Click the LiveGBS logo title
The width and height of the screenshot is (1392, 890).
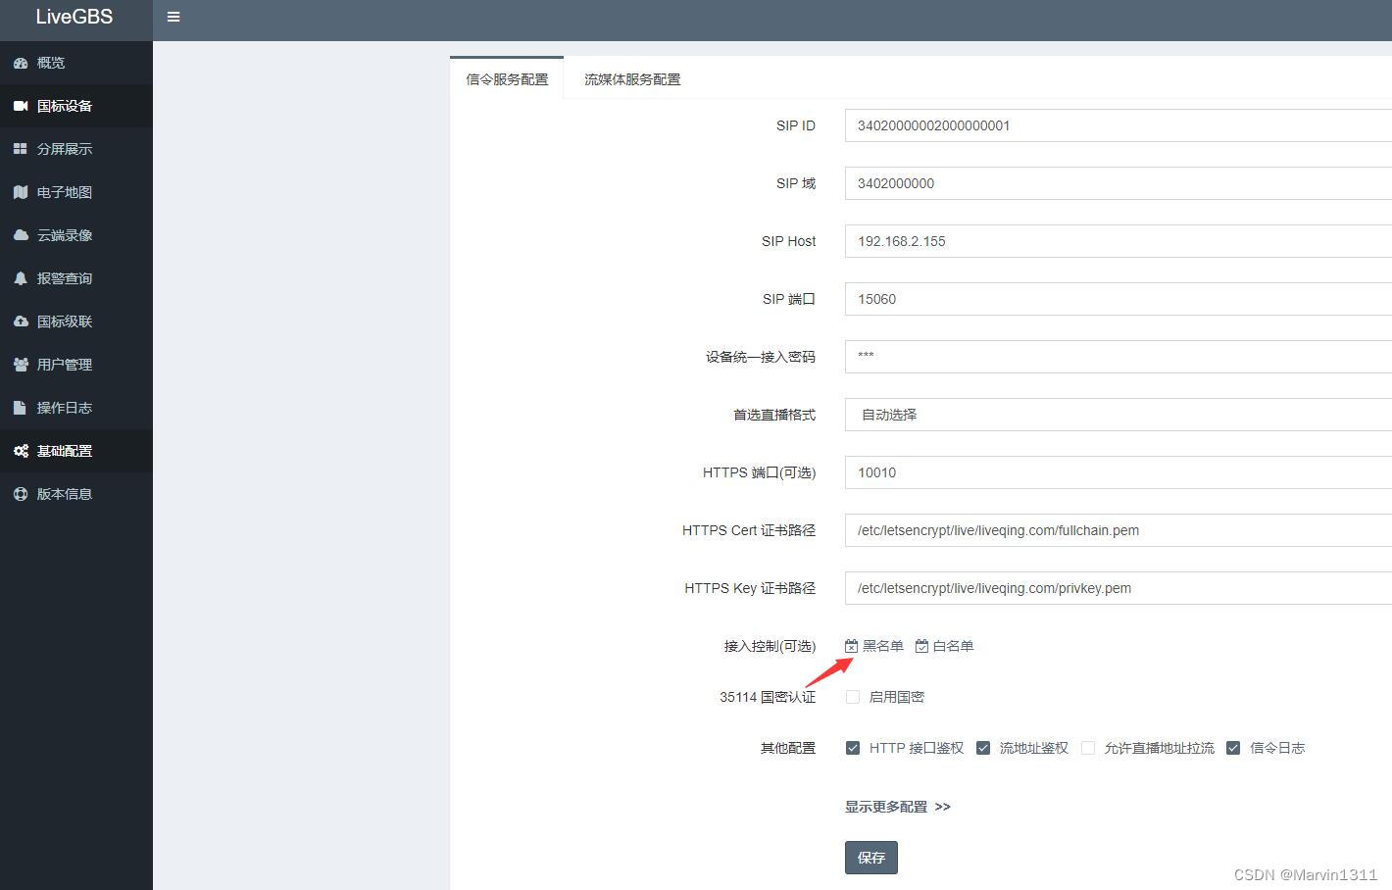[x=75, y=17]
